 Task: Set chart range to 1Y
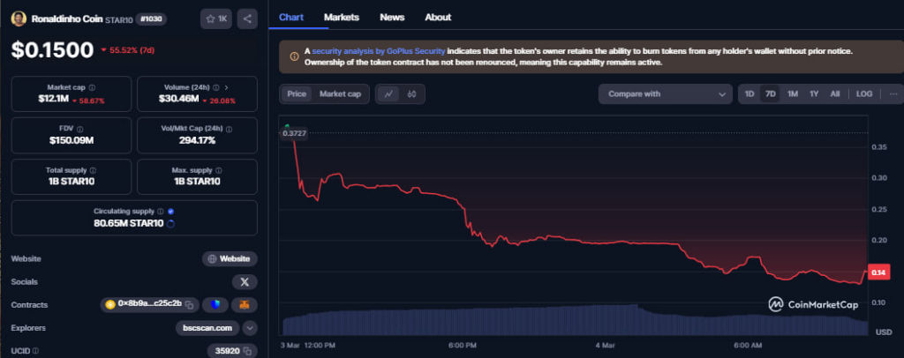(814, 93)
